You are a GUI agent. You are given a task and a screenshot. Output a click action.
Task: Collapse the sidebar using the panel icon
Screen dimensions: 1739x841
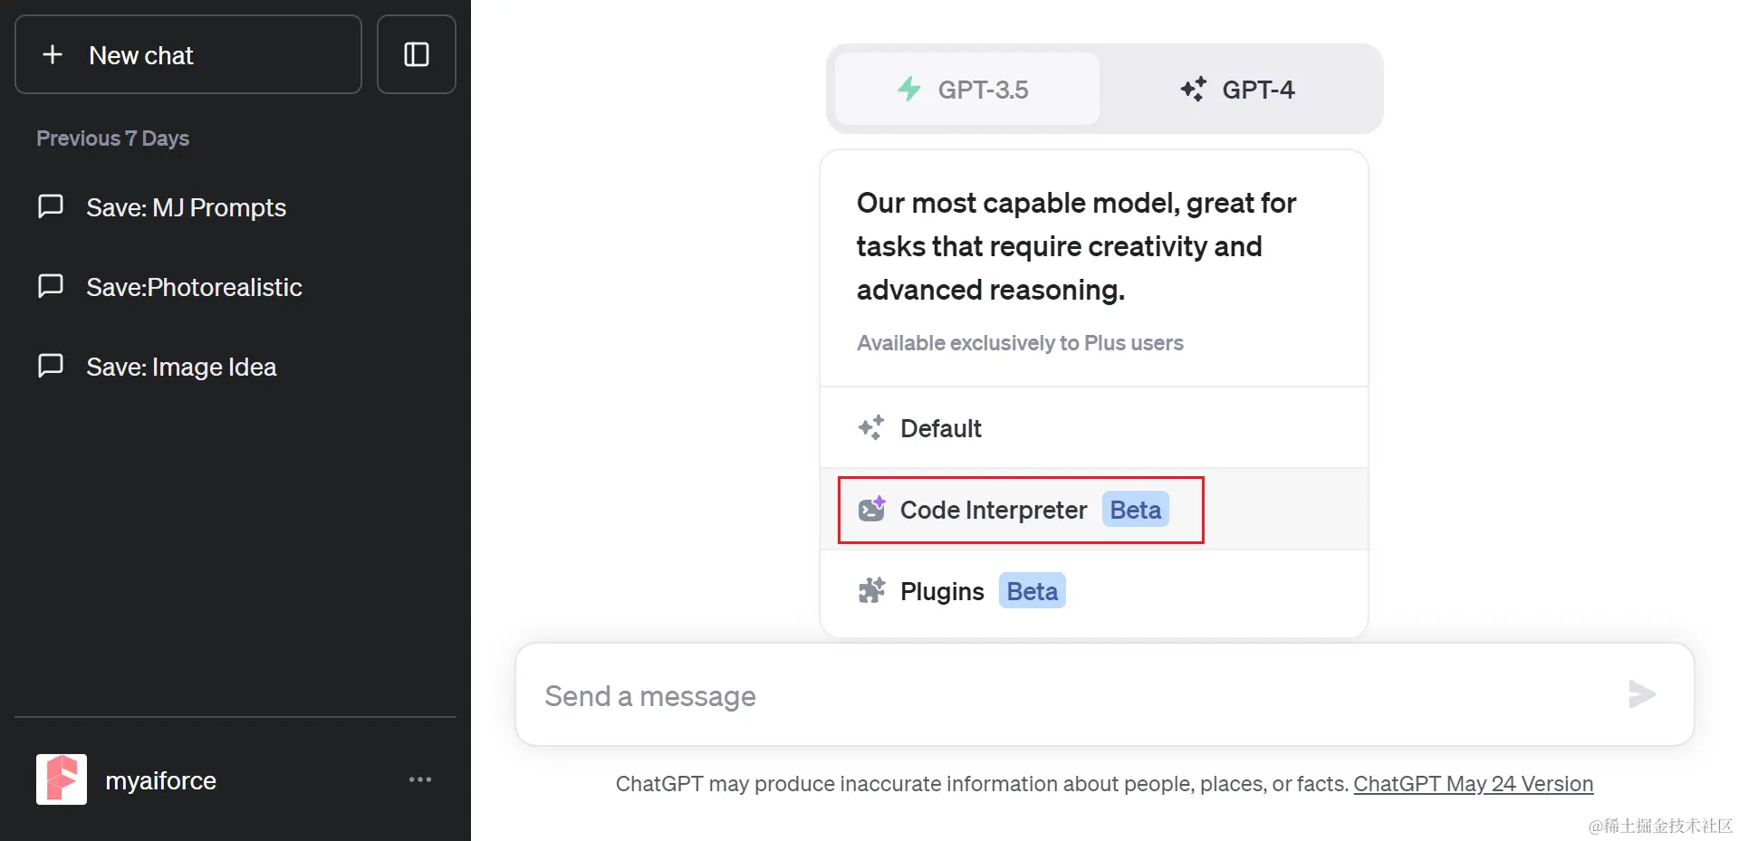click(x=417, y=54)
